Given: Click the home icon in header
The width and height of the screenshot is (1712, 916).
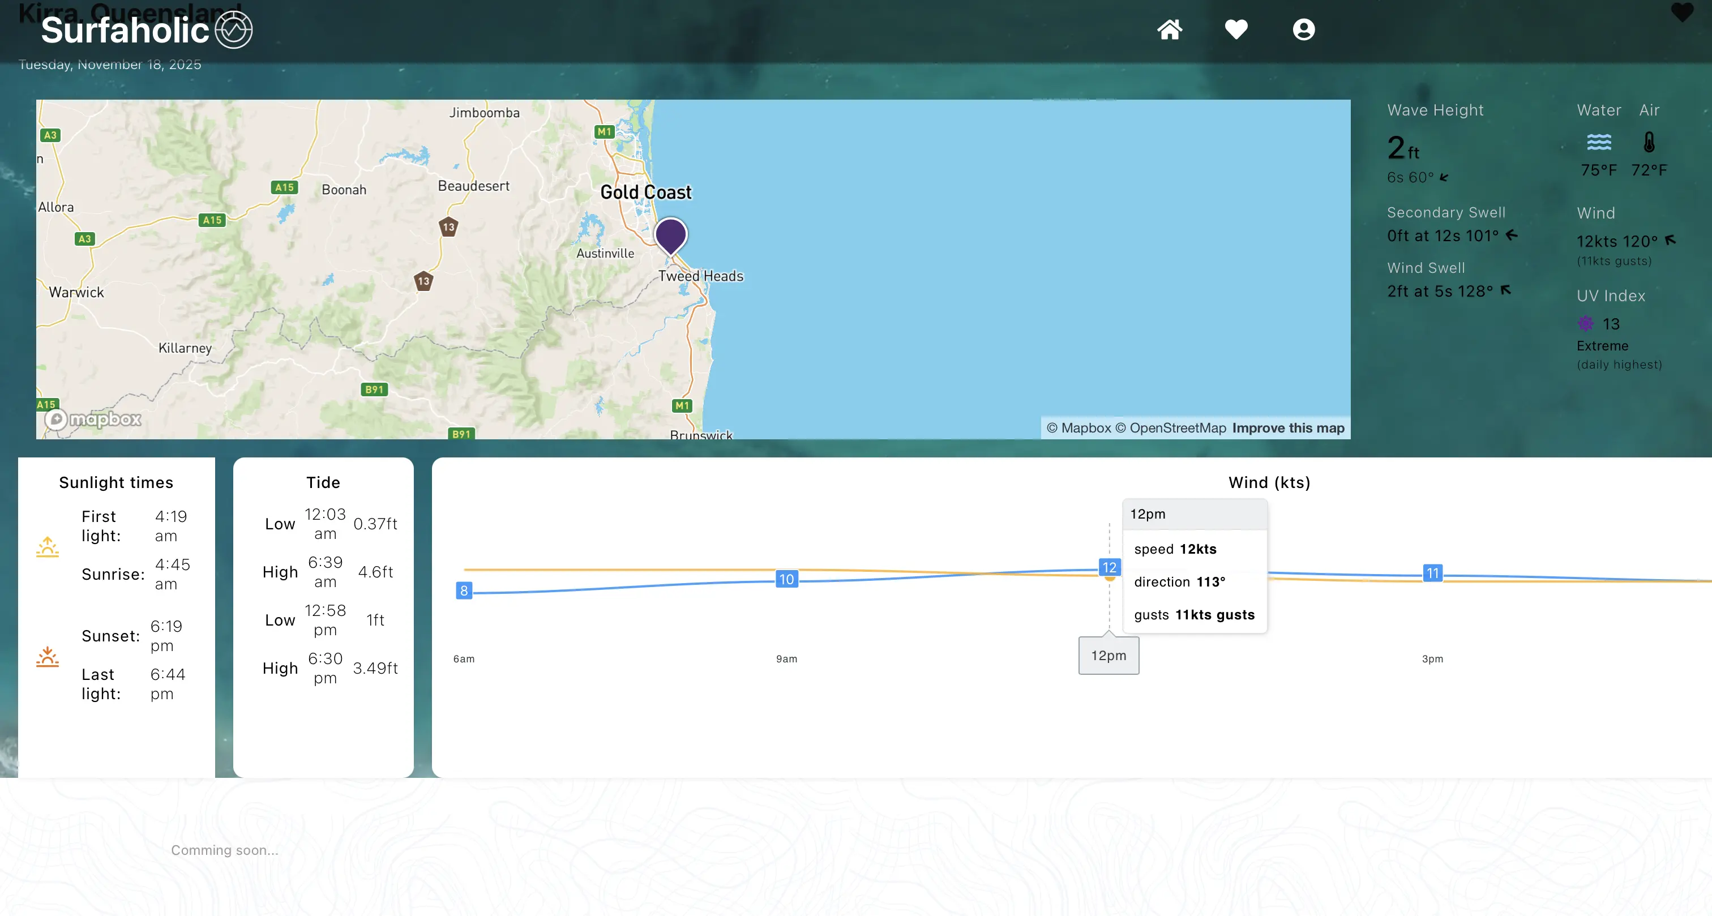Looking at the screenshot, I should coord(1169,30).
